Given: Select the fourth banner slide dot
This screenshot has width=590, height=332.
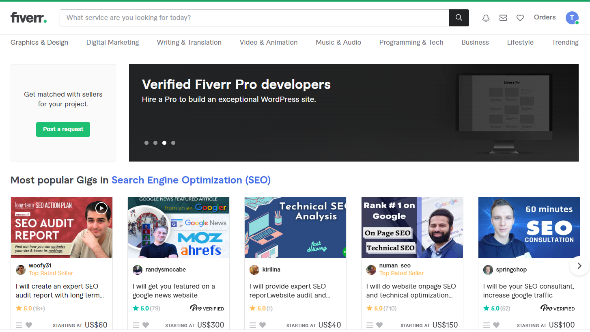Looking at the screenshot, I should tap(173, 143).
